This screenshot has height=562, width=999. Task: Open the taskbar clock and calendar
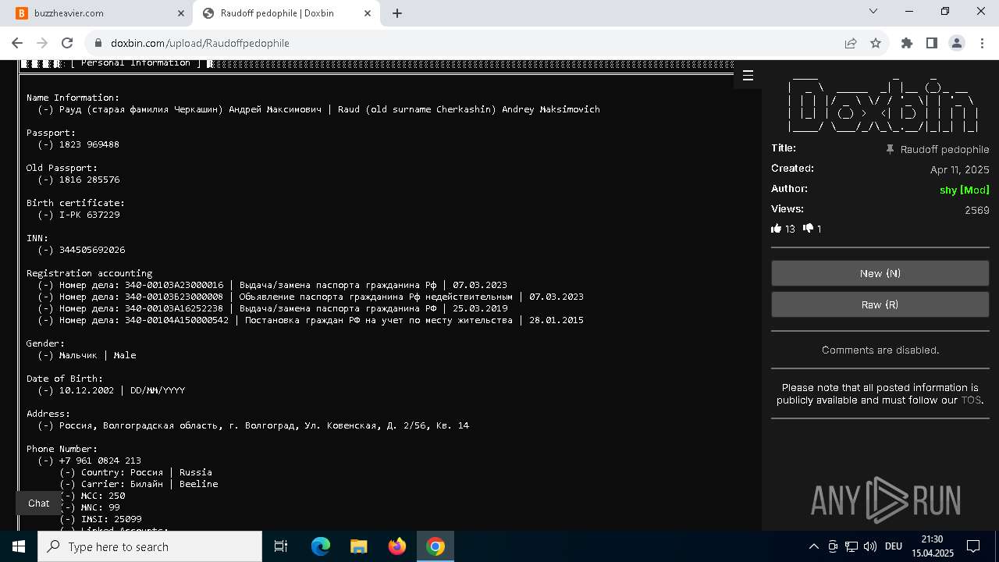(932, 546)
